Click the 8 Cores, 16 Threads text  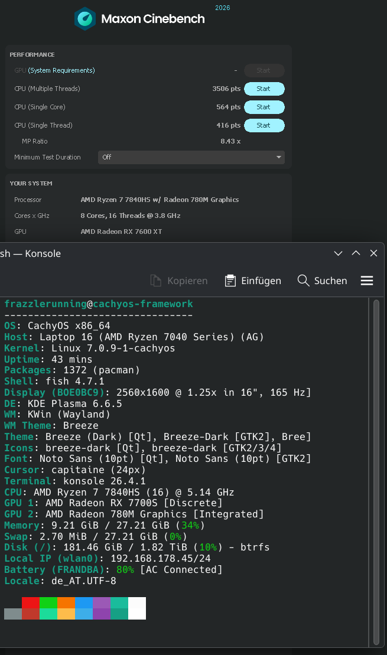(x=131, y=216)
